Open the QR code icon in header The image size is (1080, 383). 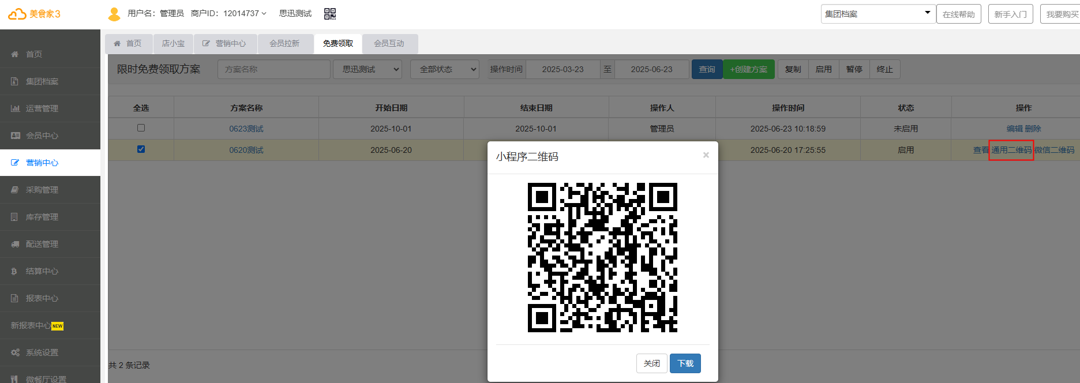[330, 14]
